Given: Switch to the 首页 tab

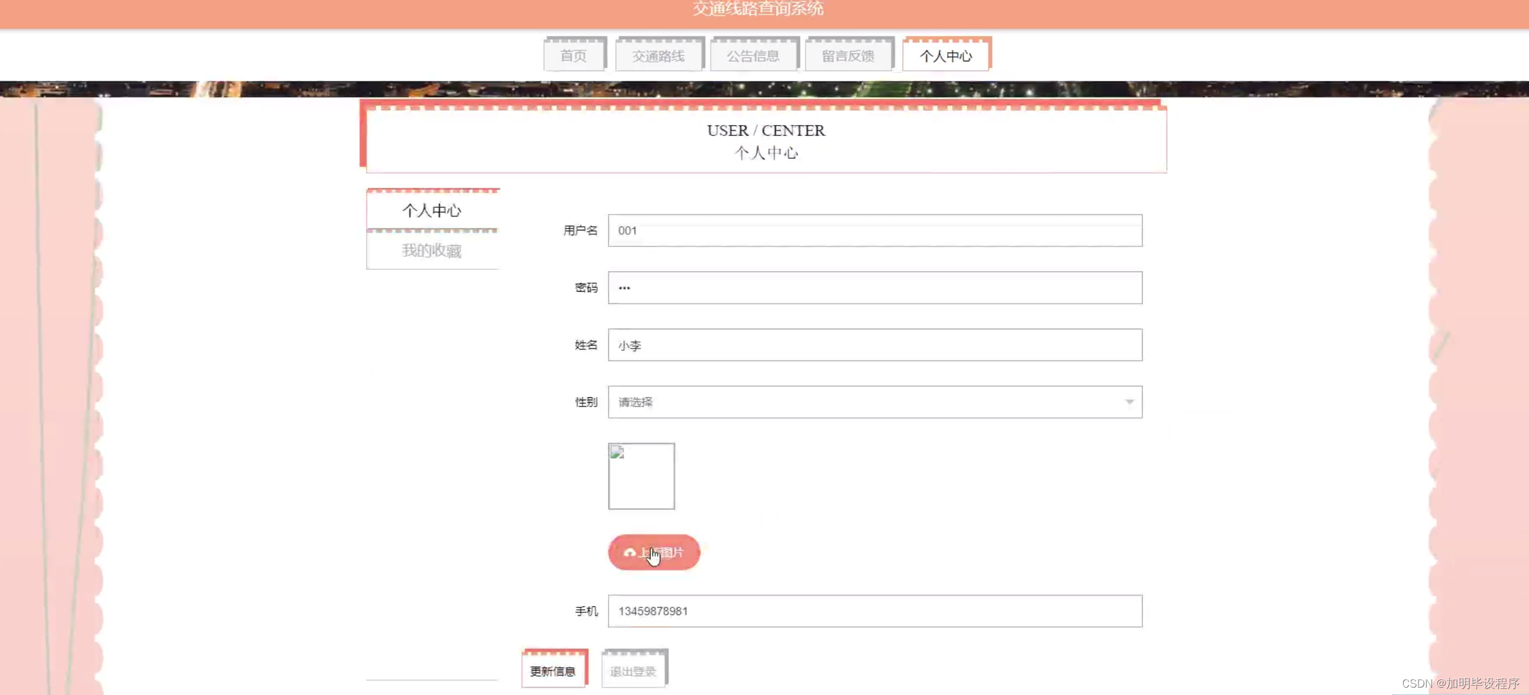Looking at the screenshot, I should tap(574, 55).
